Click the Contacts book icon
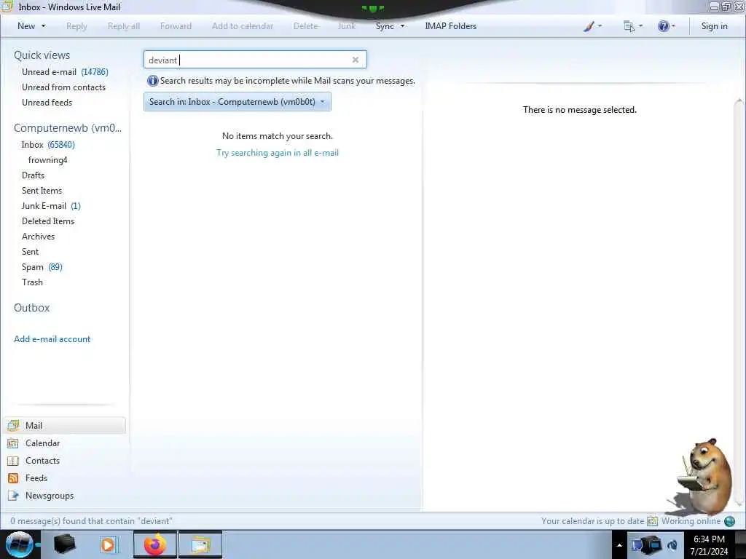The width and height of the screenshot is (746, 559). (13, 461)
